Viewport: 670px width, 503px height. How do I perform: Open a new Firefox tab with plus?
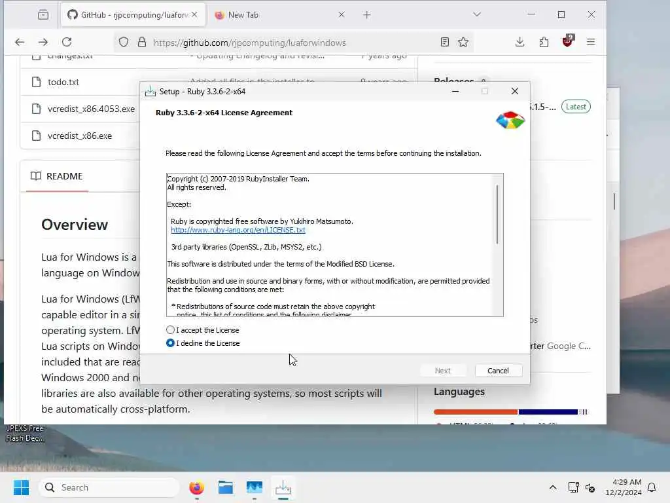point(366,15)
